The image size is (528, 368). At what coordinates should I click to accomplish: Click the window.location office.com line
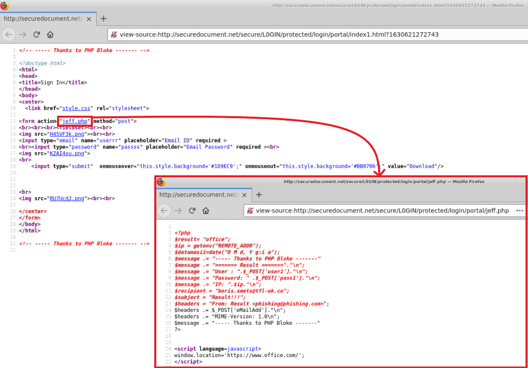pyautogui.click(x=239, y=355)
